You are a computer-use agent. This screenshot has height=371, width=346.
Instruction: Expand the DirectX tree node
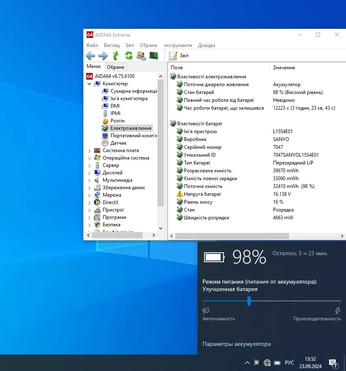[89, 202]
